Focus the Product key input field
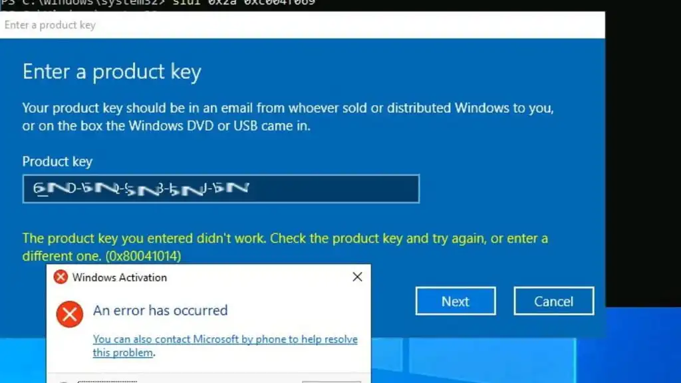Image resolution: width=681 pixels, height=383 pixels. coord(221,189)
